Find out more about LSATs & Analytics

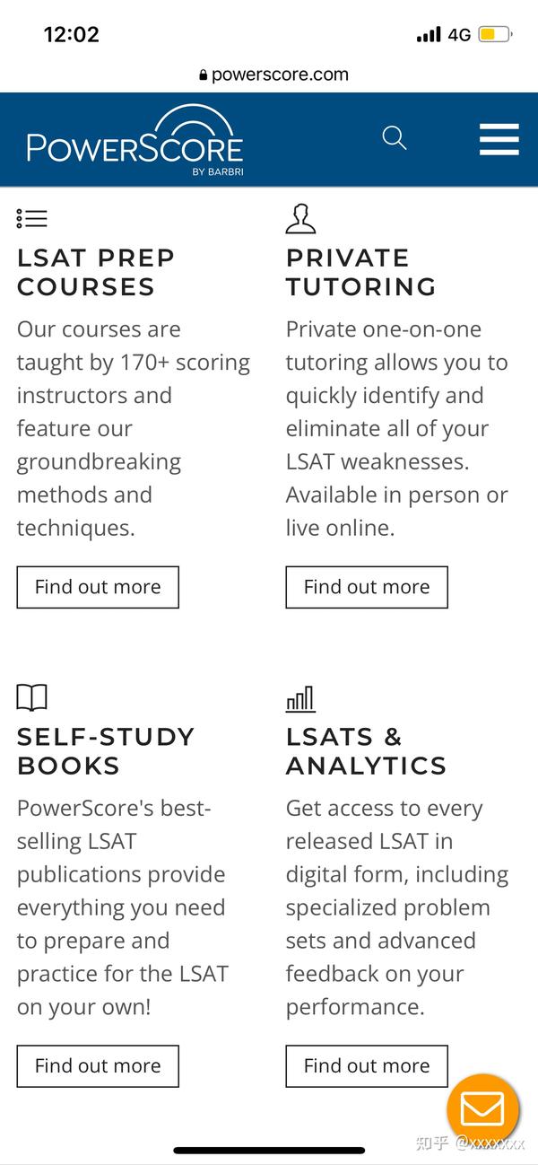[x=366, y=1066]
